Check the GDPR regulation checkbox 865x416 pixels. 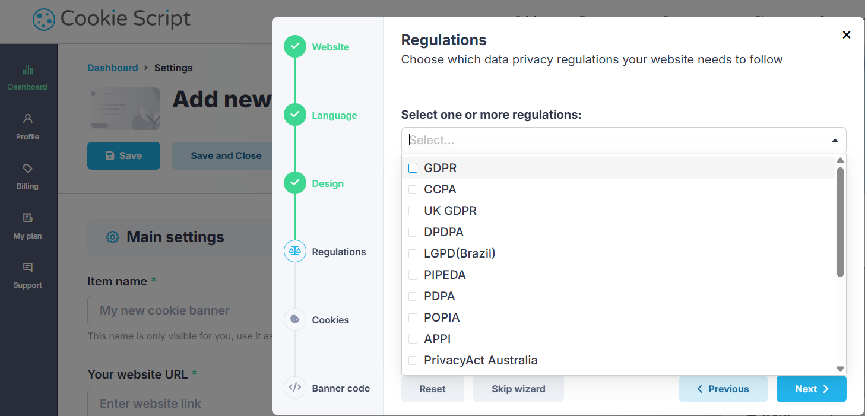coord(413,169)
